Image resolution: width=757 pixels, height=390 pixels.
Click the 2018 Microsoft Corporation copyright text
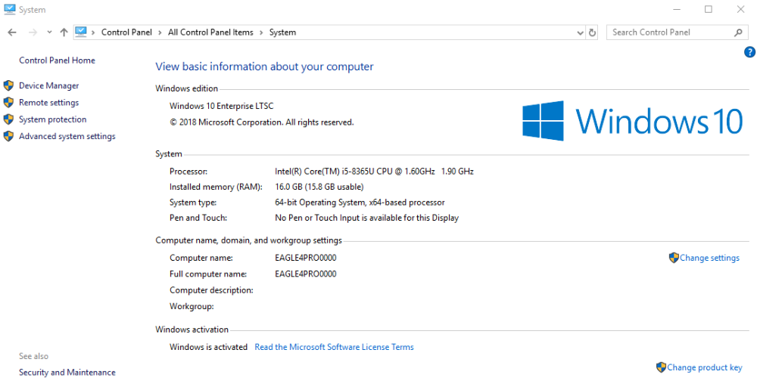pyautogui.click(x=262, y=122)
